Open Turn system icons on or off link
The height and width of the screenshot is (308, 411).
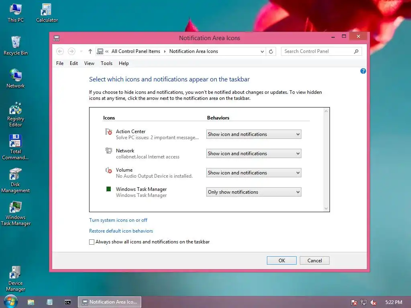tap(118, 220)
